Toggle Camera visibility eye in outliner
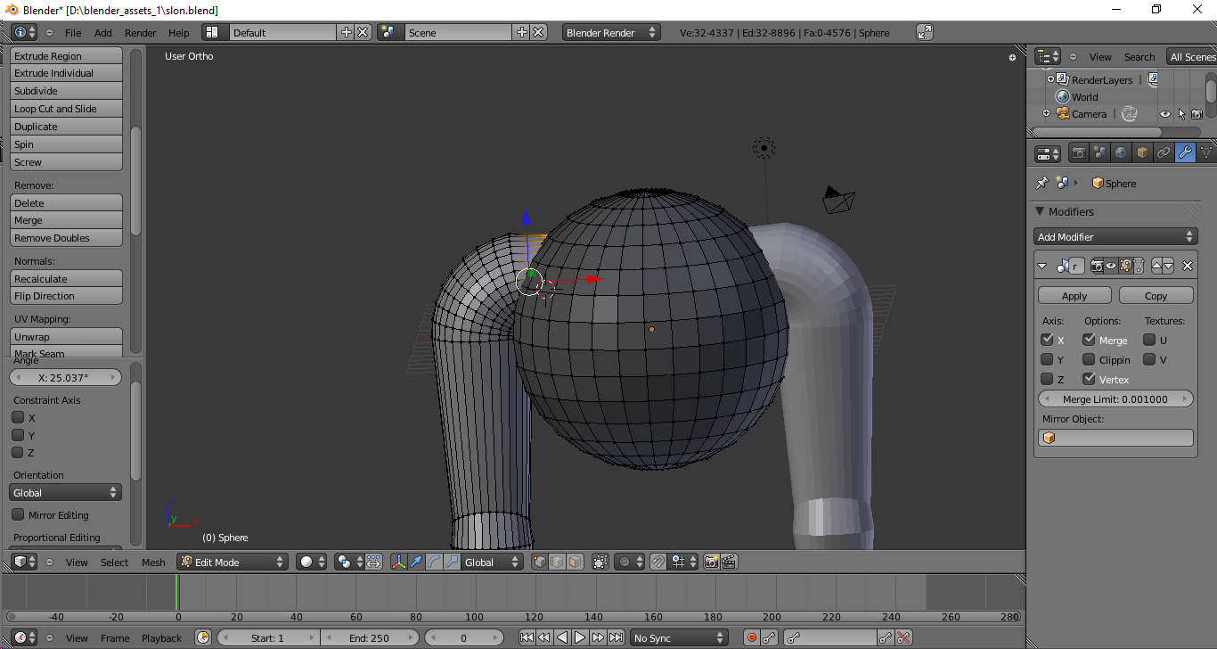 point(1164,114)
